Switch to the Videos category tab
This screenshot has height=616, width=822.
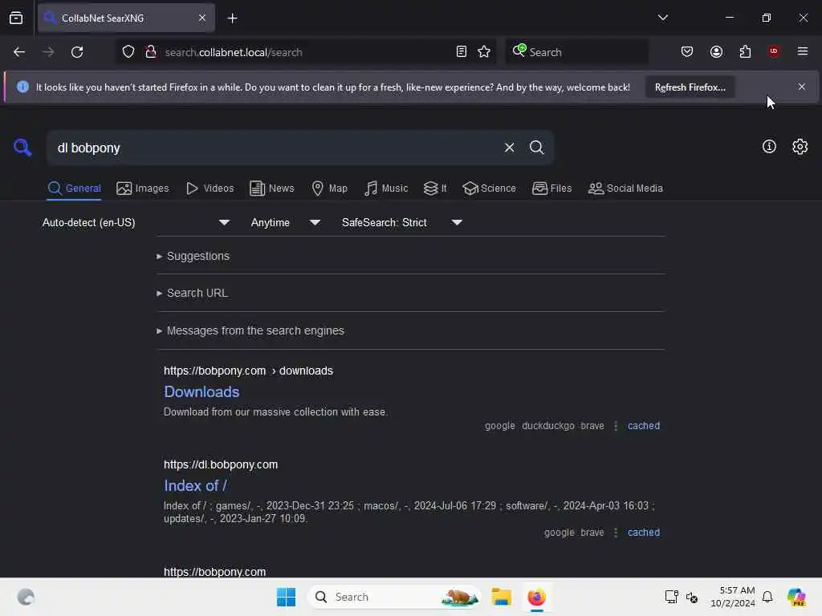click(210, 188)
